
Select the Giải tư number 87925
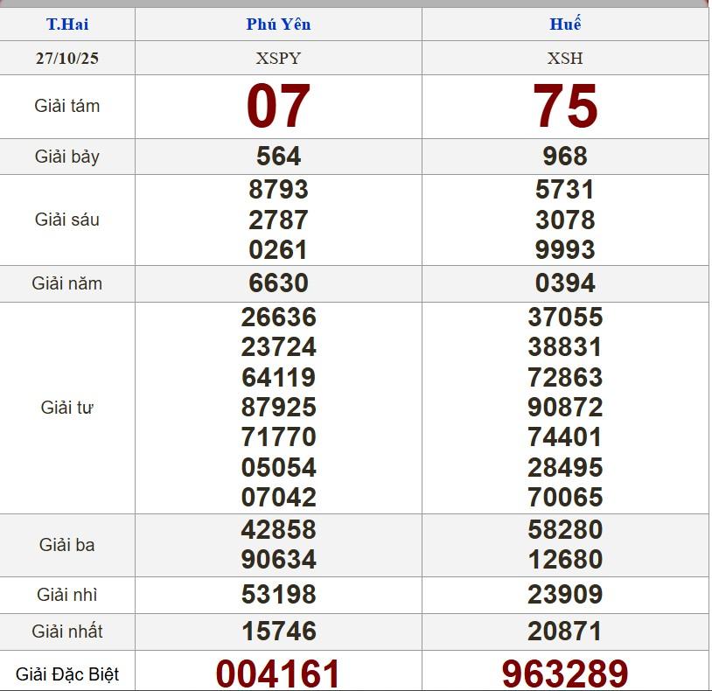click(x=278, y=408)
